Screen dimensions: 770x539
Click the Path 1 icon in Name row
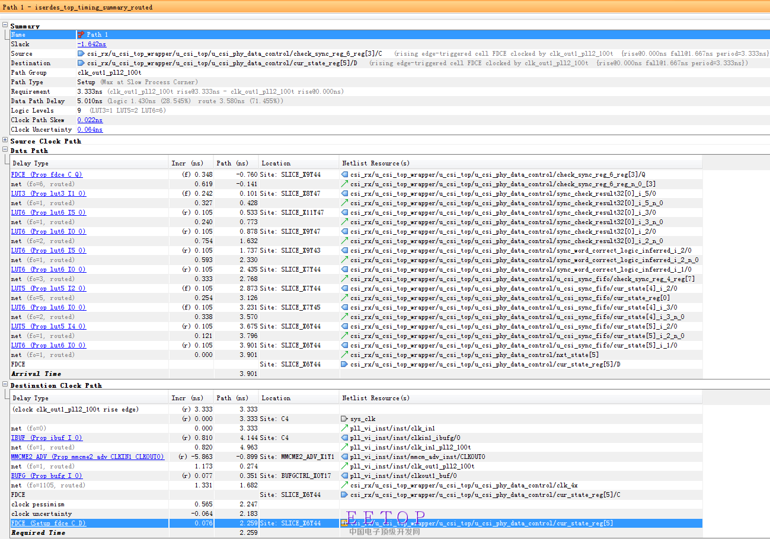(81, 35)
